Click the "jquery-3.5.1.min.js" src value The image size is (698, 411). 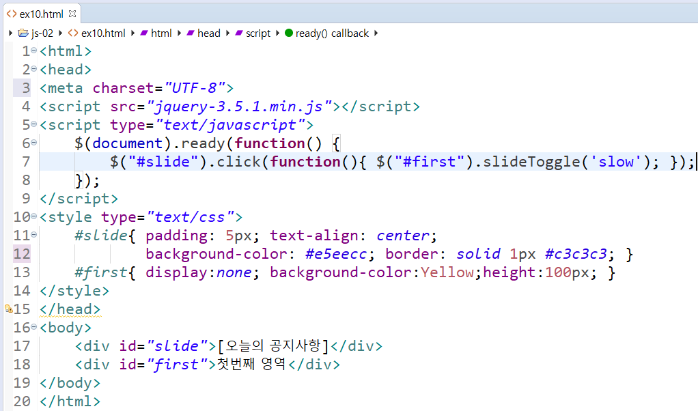click(x=240, y=107)
